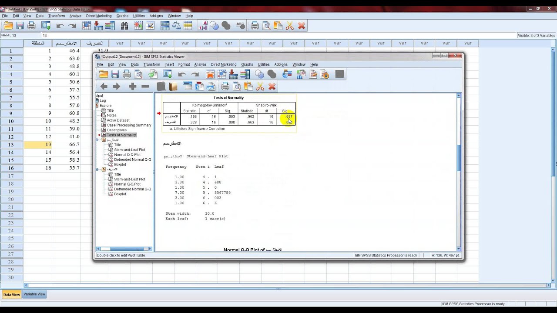
Task: Save the output in the Viewer toolbar
Action: (115, 74)
